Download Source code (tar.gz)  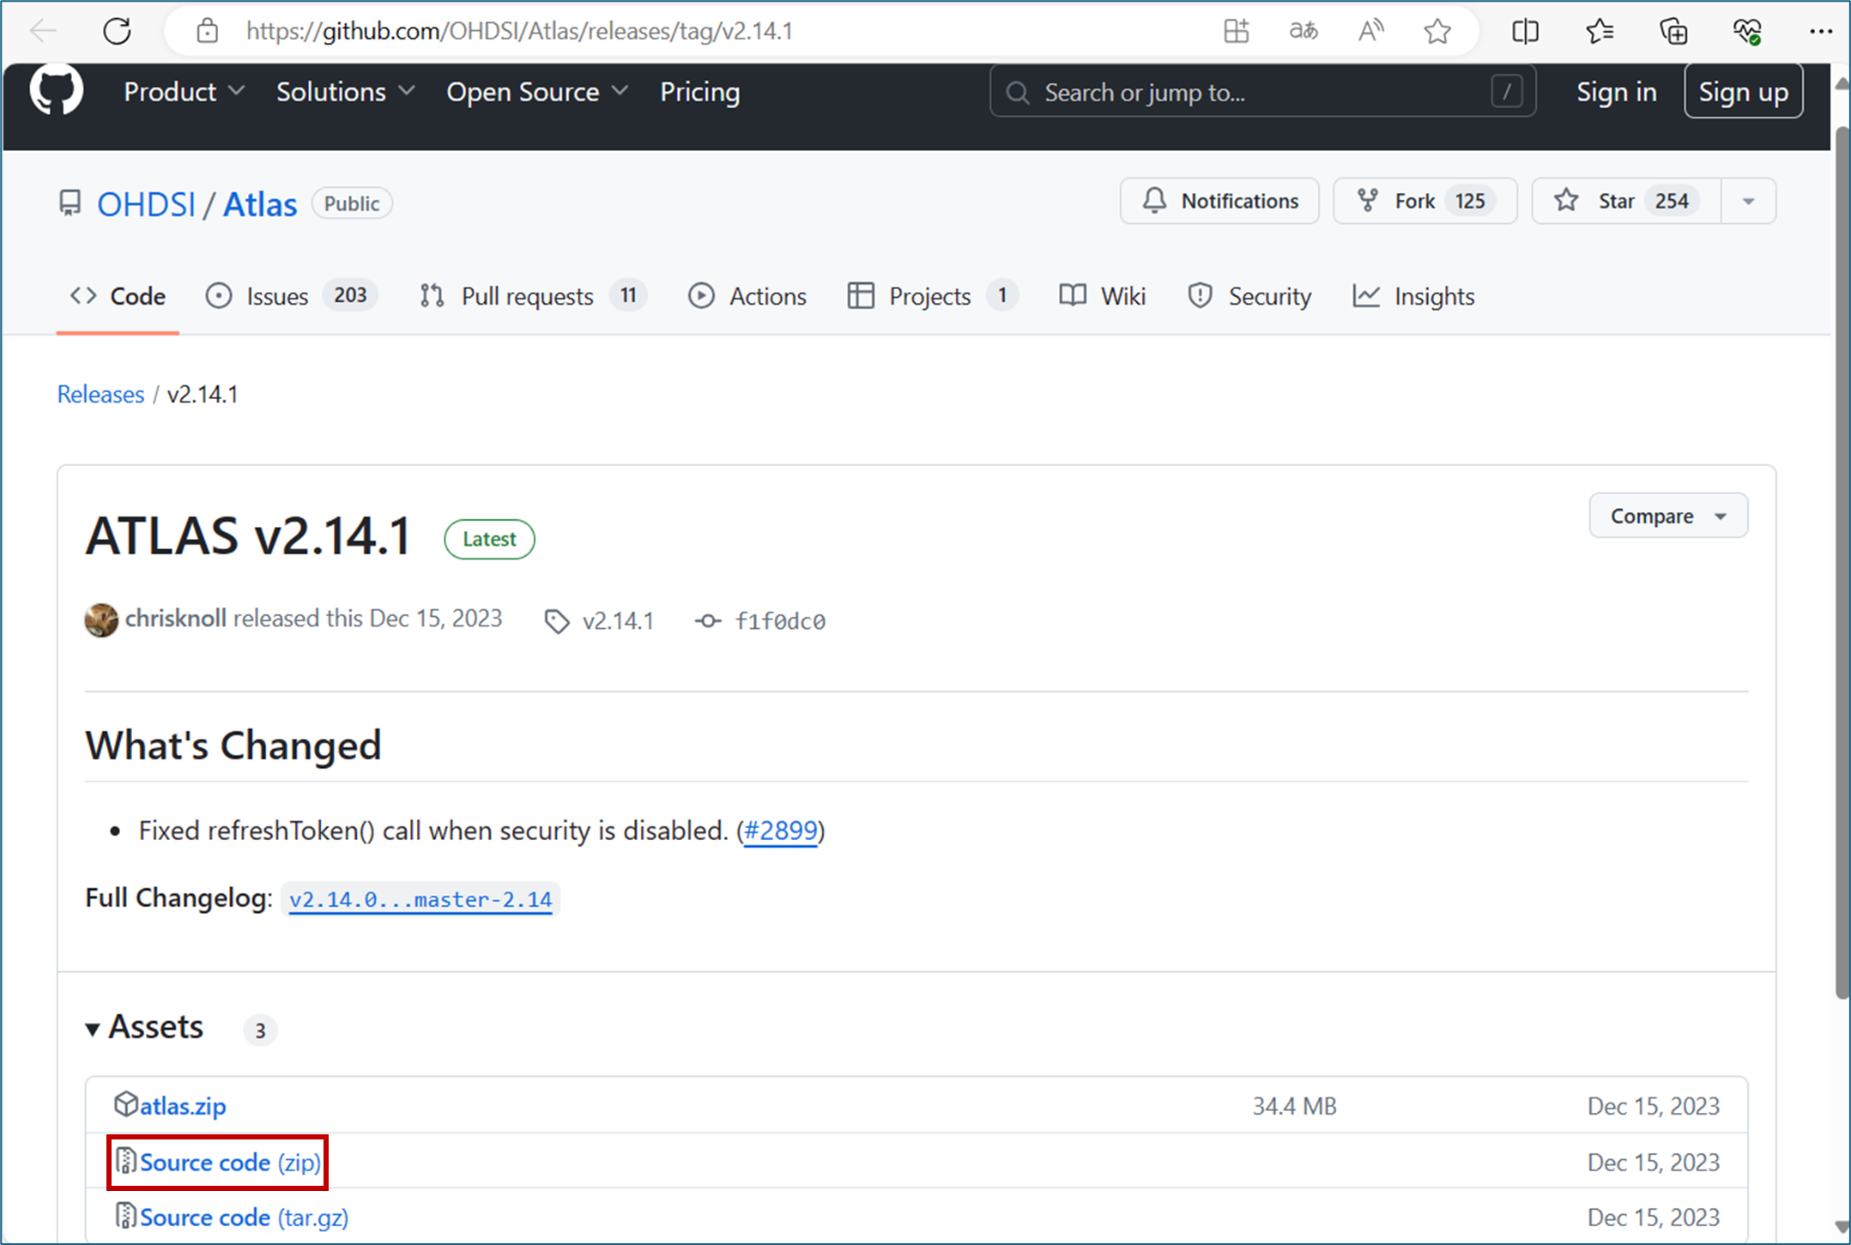244,1217
